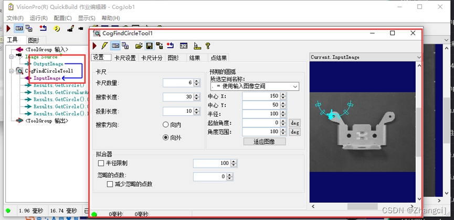Viewport: 454px width, 220px height.
Task: Click the joystick icon in QuickBuild toolbar
Action: point(70,28)
